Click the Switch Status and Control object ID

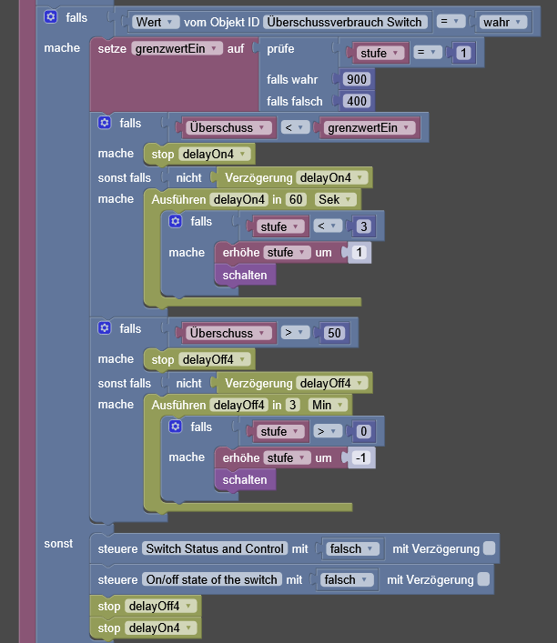click(x=215, y=548)
